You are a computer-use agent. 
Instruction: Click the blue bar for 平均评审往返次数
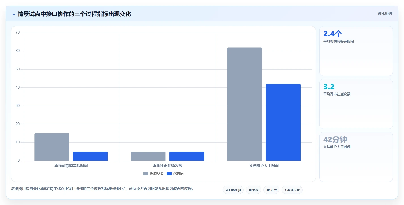[187, 156]
